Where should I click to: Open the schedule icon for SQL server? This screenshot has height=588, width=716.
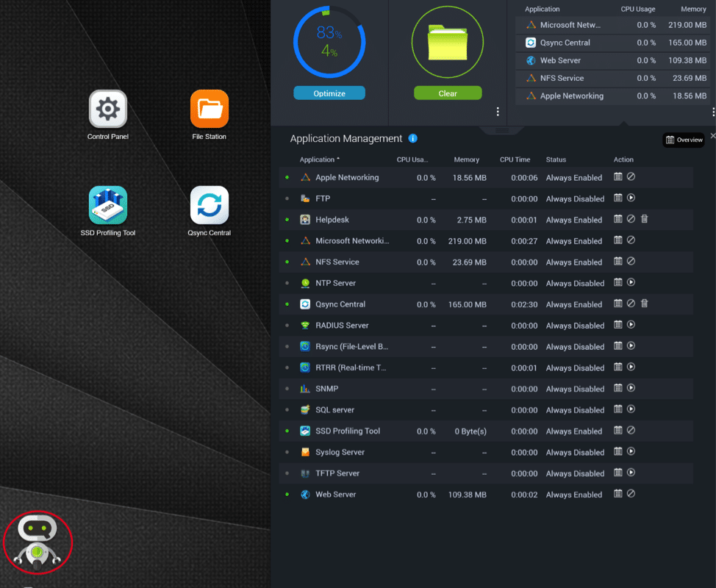pyautogui.click(x=617, y=409)
